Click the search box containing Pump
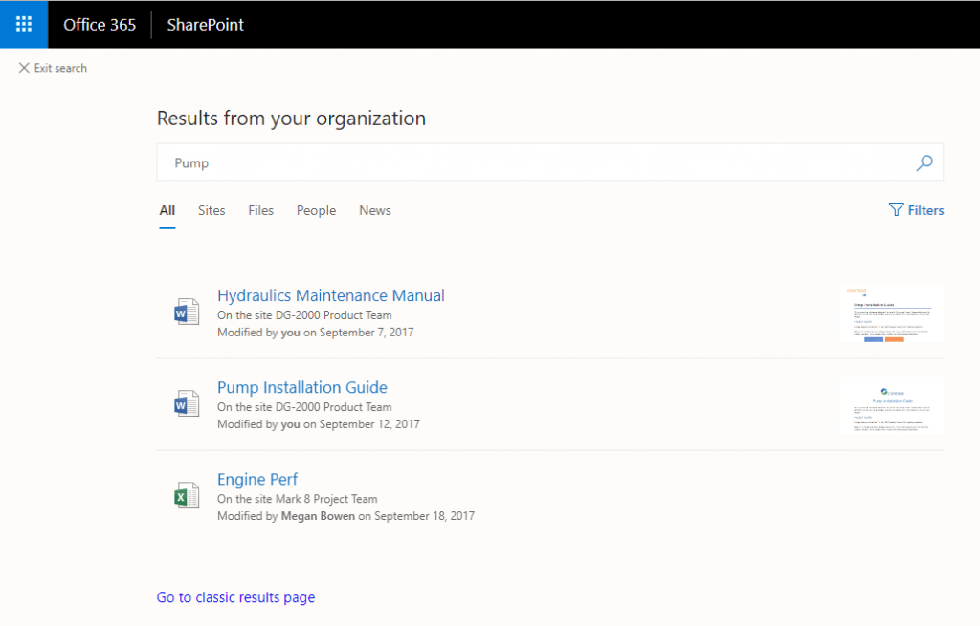980x626 pixels. pyautogui.click(x=550, y=162)
